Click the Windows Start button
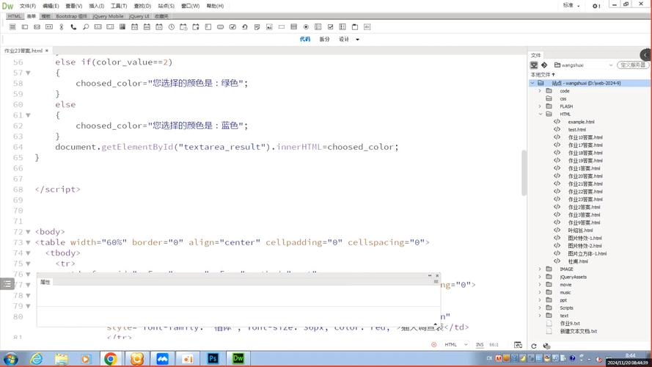 10,359
